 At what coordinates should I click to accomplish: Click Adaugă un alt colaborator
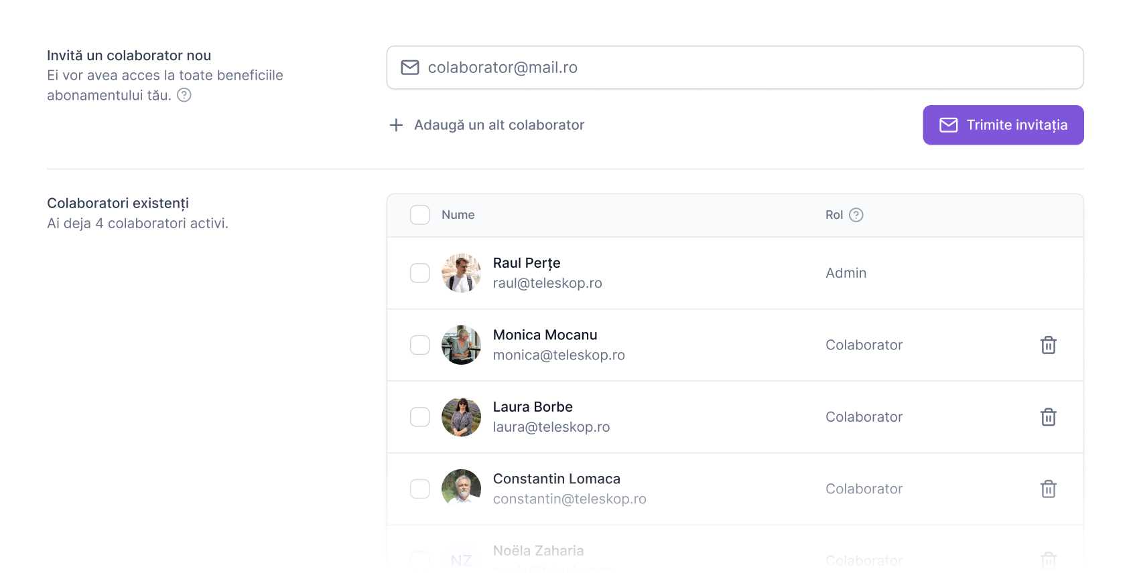coord(498,125)
